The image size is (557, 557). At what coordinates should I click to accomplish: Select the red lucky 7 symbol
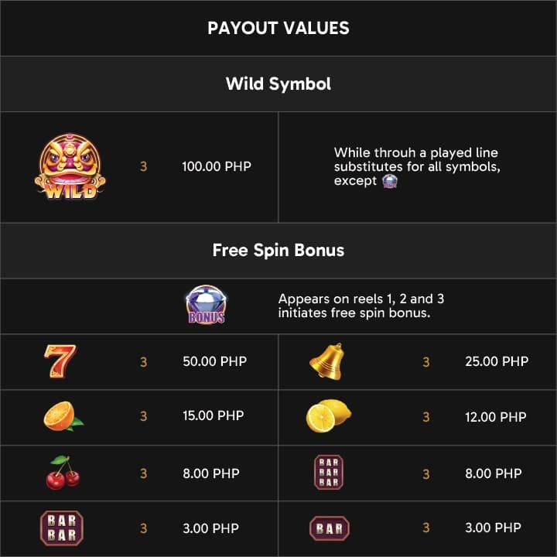click(60, 361)
